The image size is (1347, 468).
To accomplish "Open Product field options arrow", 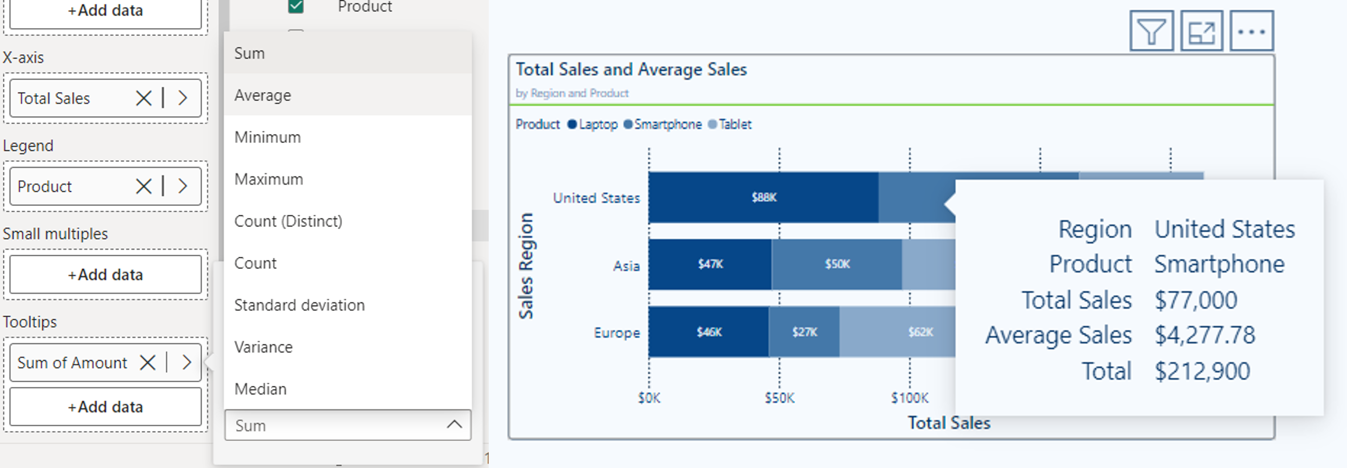I will tap(183, 186).
